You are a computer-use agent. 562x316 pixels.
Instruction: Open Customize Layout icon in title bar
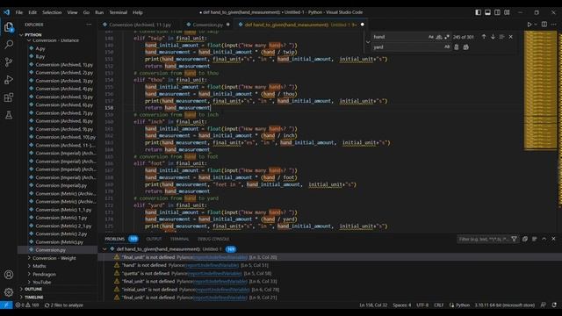pyautogui.click(x=507, y=12)
